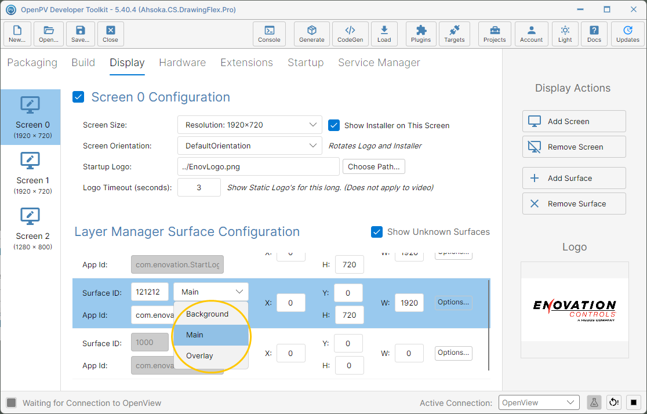
Task: Click the Surface ID field containing 121212
Action: (150, 292)
